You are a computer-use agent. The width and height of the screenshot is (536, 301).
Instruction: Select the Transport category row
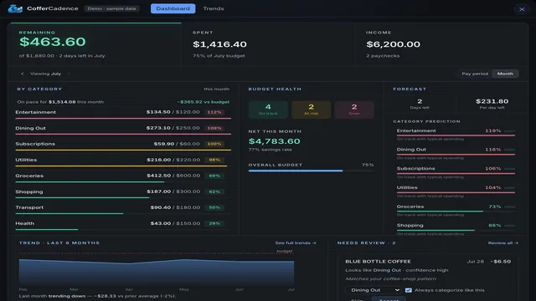tap(123, 209)
